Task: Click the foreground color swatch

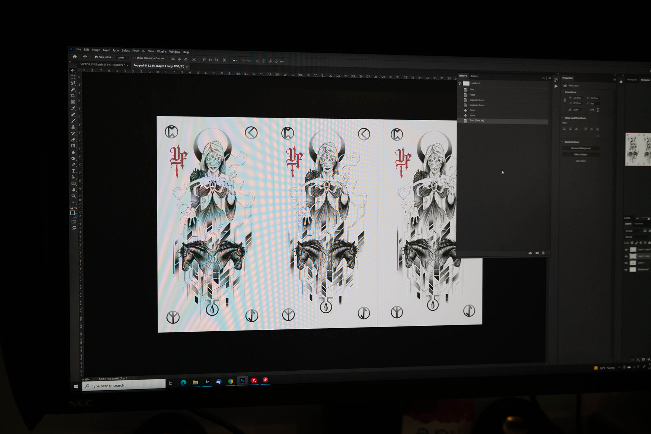Action: tap(72, 213)
